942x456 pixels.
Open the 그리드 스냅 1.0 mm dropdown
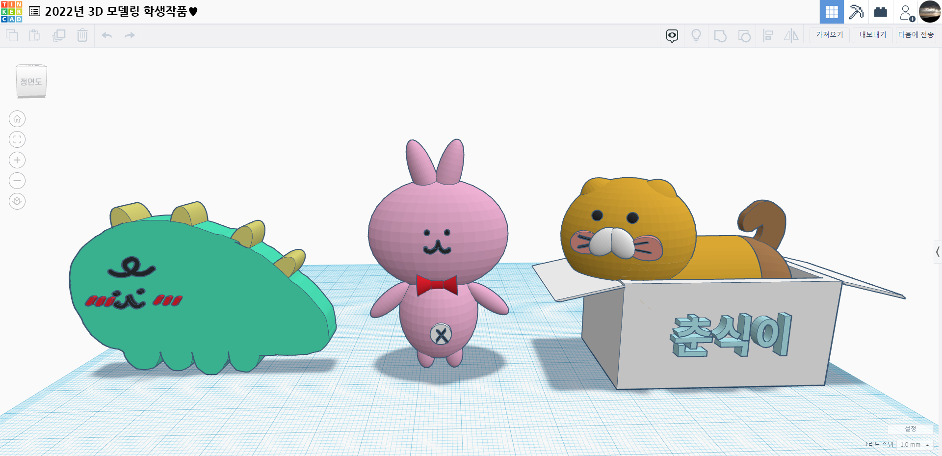[x=915, y=445]
